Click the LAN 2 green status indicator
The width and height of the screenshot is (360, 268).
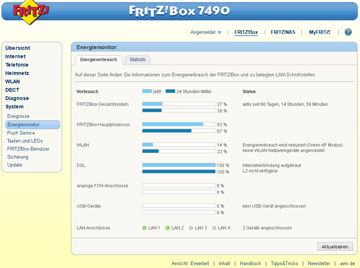(168, 228)
